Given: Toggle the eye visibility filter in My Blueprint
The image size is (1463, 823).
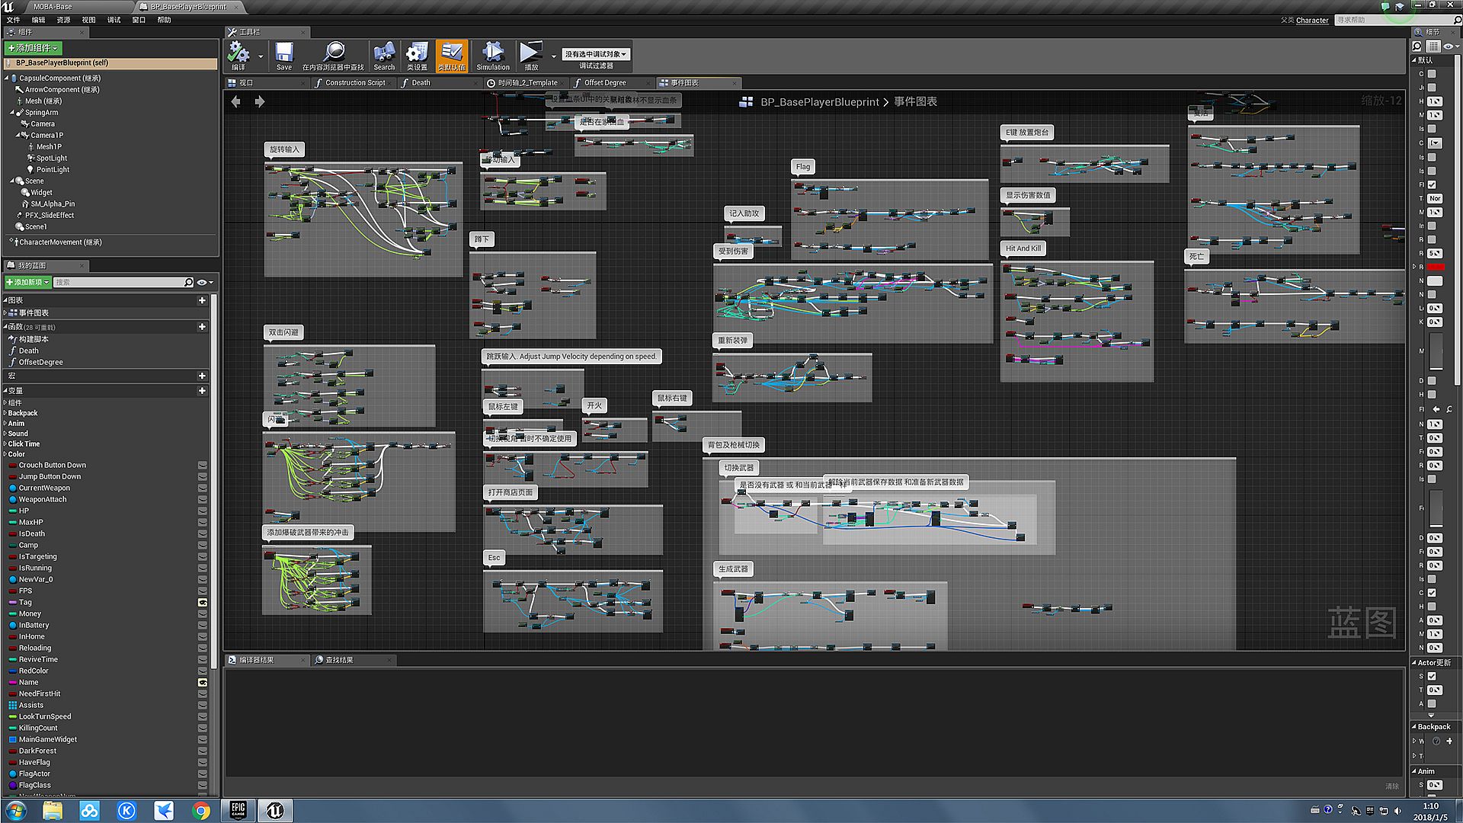Looking at the screenshot, I should tap(203, 283).
